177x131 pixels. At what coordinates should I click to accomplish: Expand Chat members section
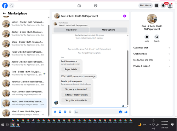152,54
